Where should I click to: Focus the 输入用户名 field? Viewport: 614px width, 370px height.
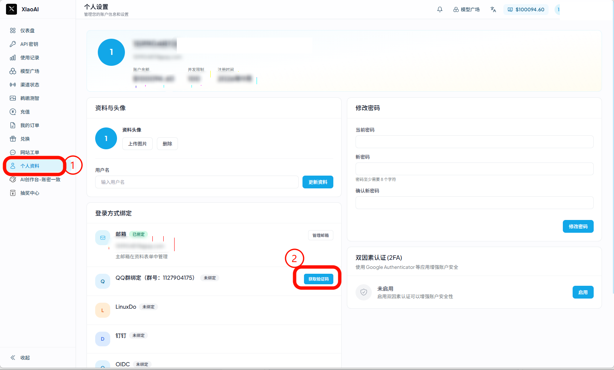point(197,182)
